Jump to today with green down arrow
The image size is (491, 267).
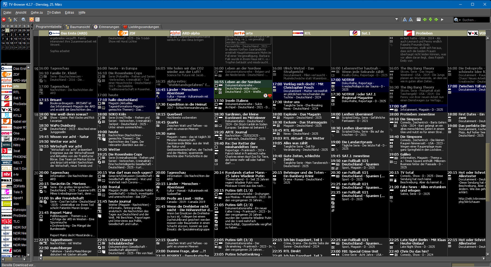click(x=430, y=20)
